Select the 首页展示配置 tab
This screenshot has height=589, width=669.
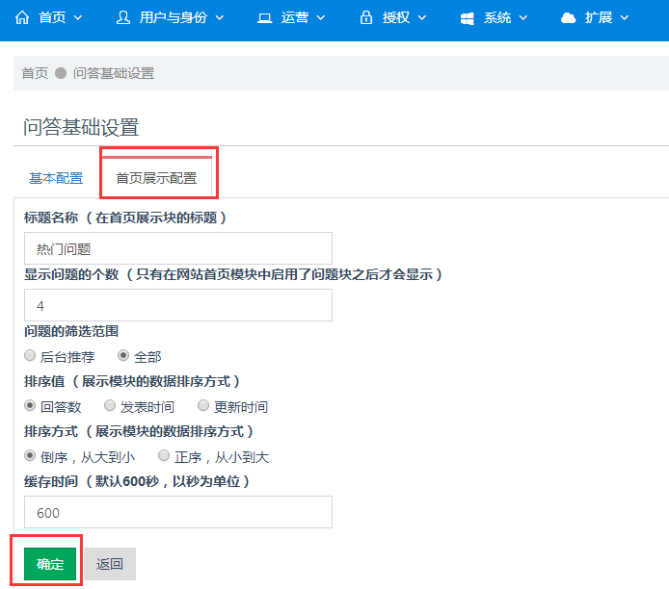pyautogui.click(x=156, y=178)
